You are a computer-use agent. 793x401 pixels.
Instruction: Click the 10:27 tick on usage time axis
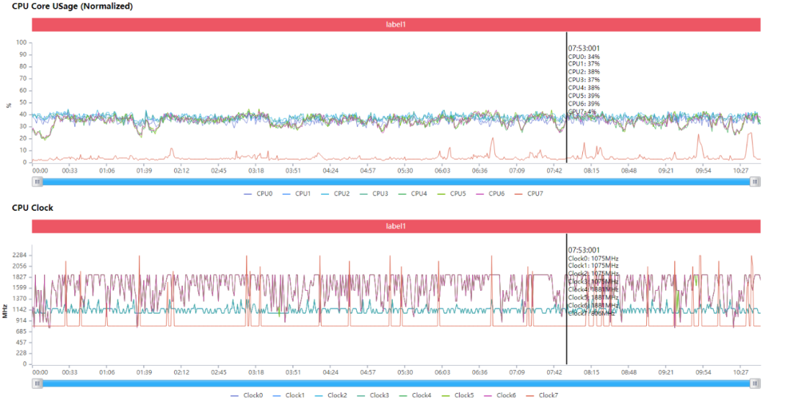(x=740, y=171)
